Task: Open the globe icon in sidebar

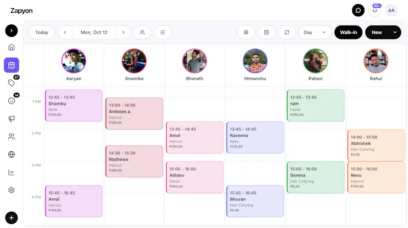Action: pyautogui.click(x=11, y=155)
